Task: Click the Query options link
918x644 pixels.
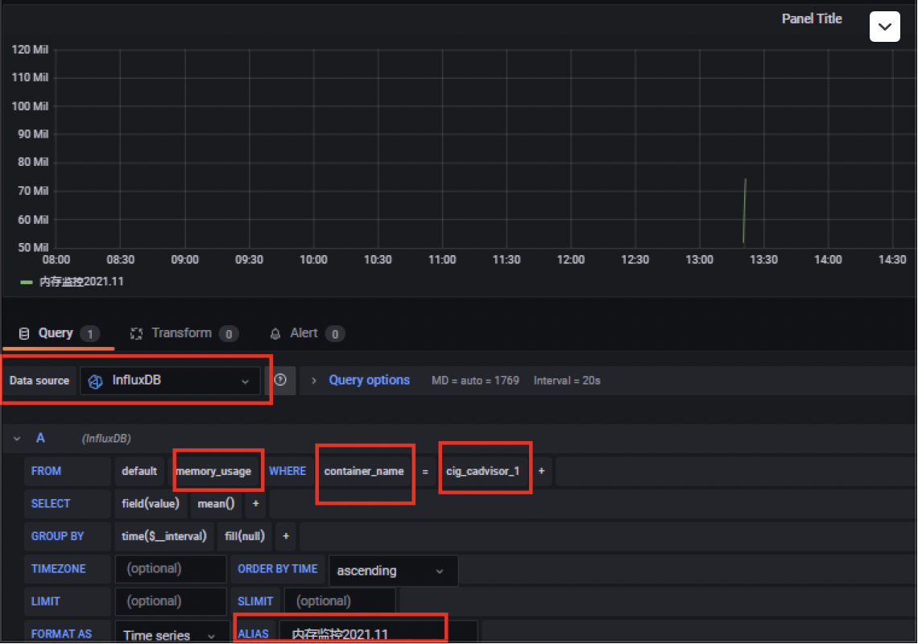Action: (369, 380)
